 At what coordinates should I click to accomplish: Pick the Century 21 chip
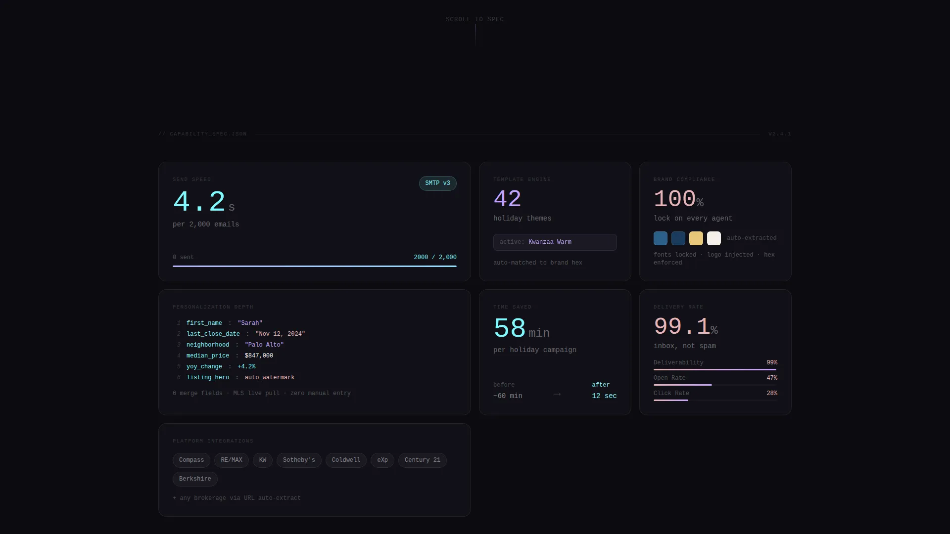tap(423, 460)
